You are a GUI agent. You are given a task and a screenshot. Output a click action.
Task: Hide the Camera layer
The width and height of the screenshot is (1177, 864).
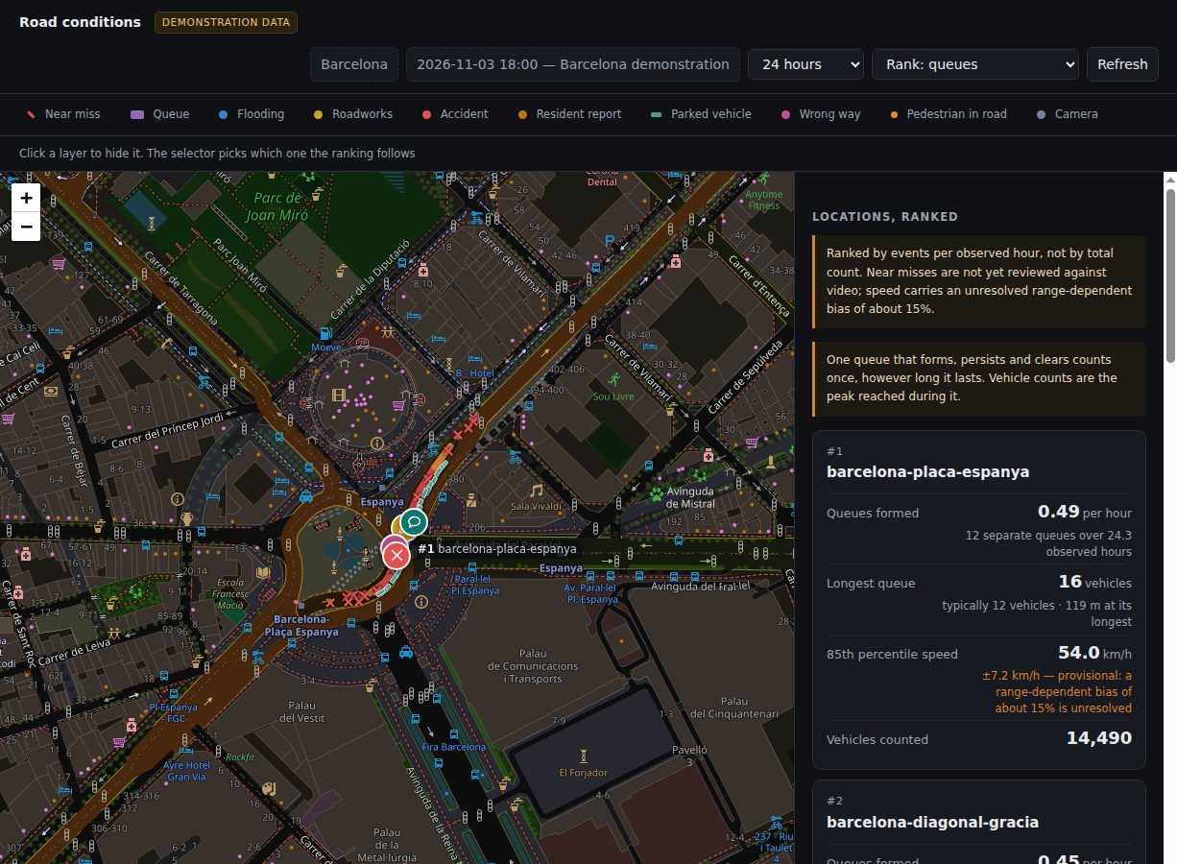click(x=1067, y=113)
